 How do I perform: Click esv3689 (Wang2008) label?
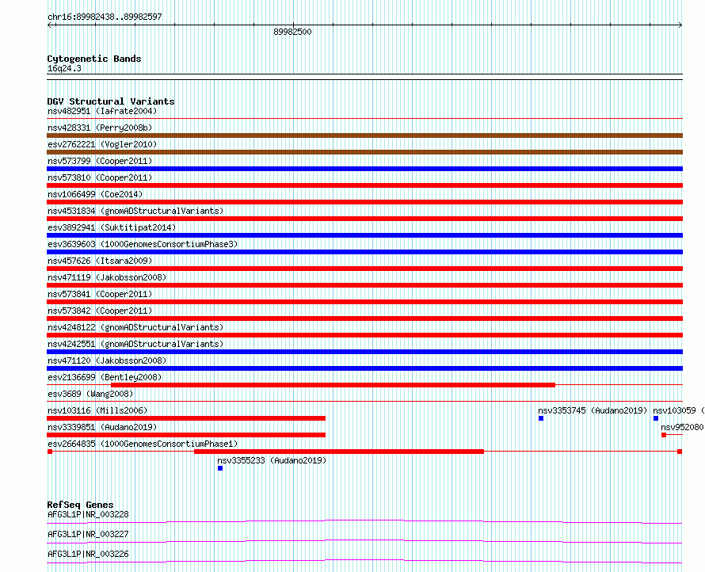click(90, 394)
